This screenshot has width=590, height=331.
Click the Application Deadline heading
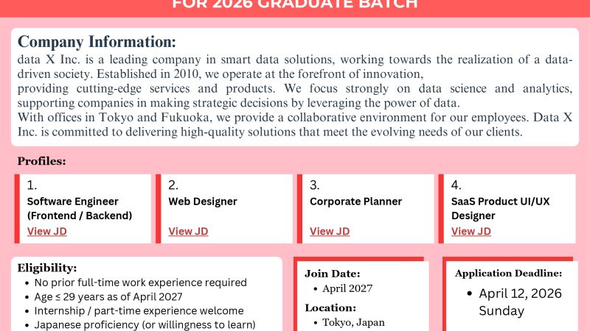point(508,274)
